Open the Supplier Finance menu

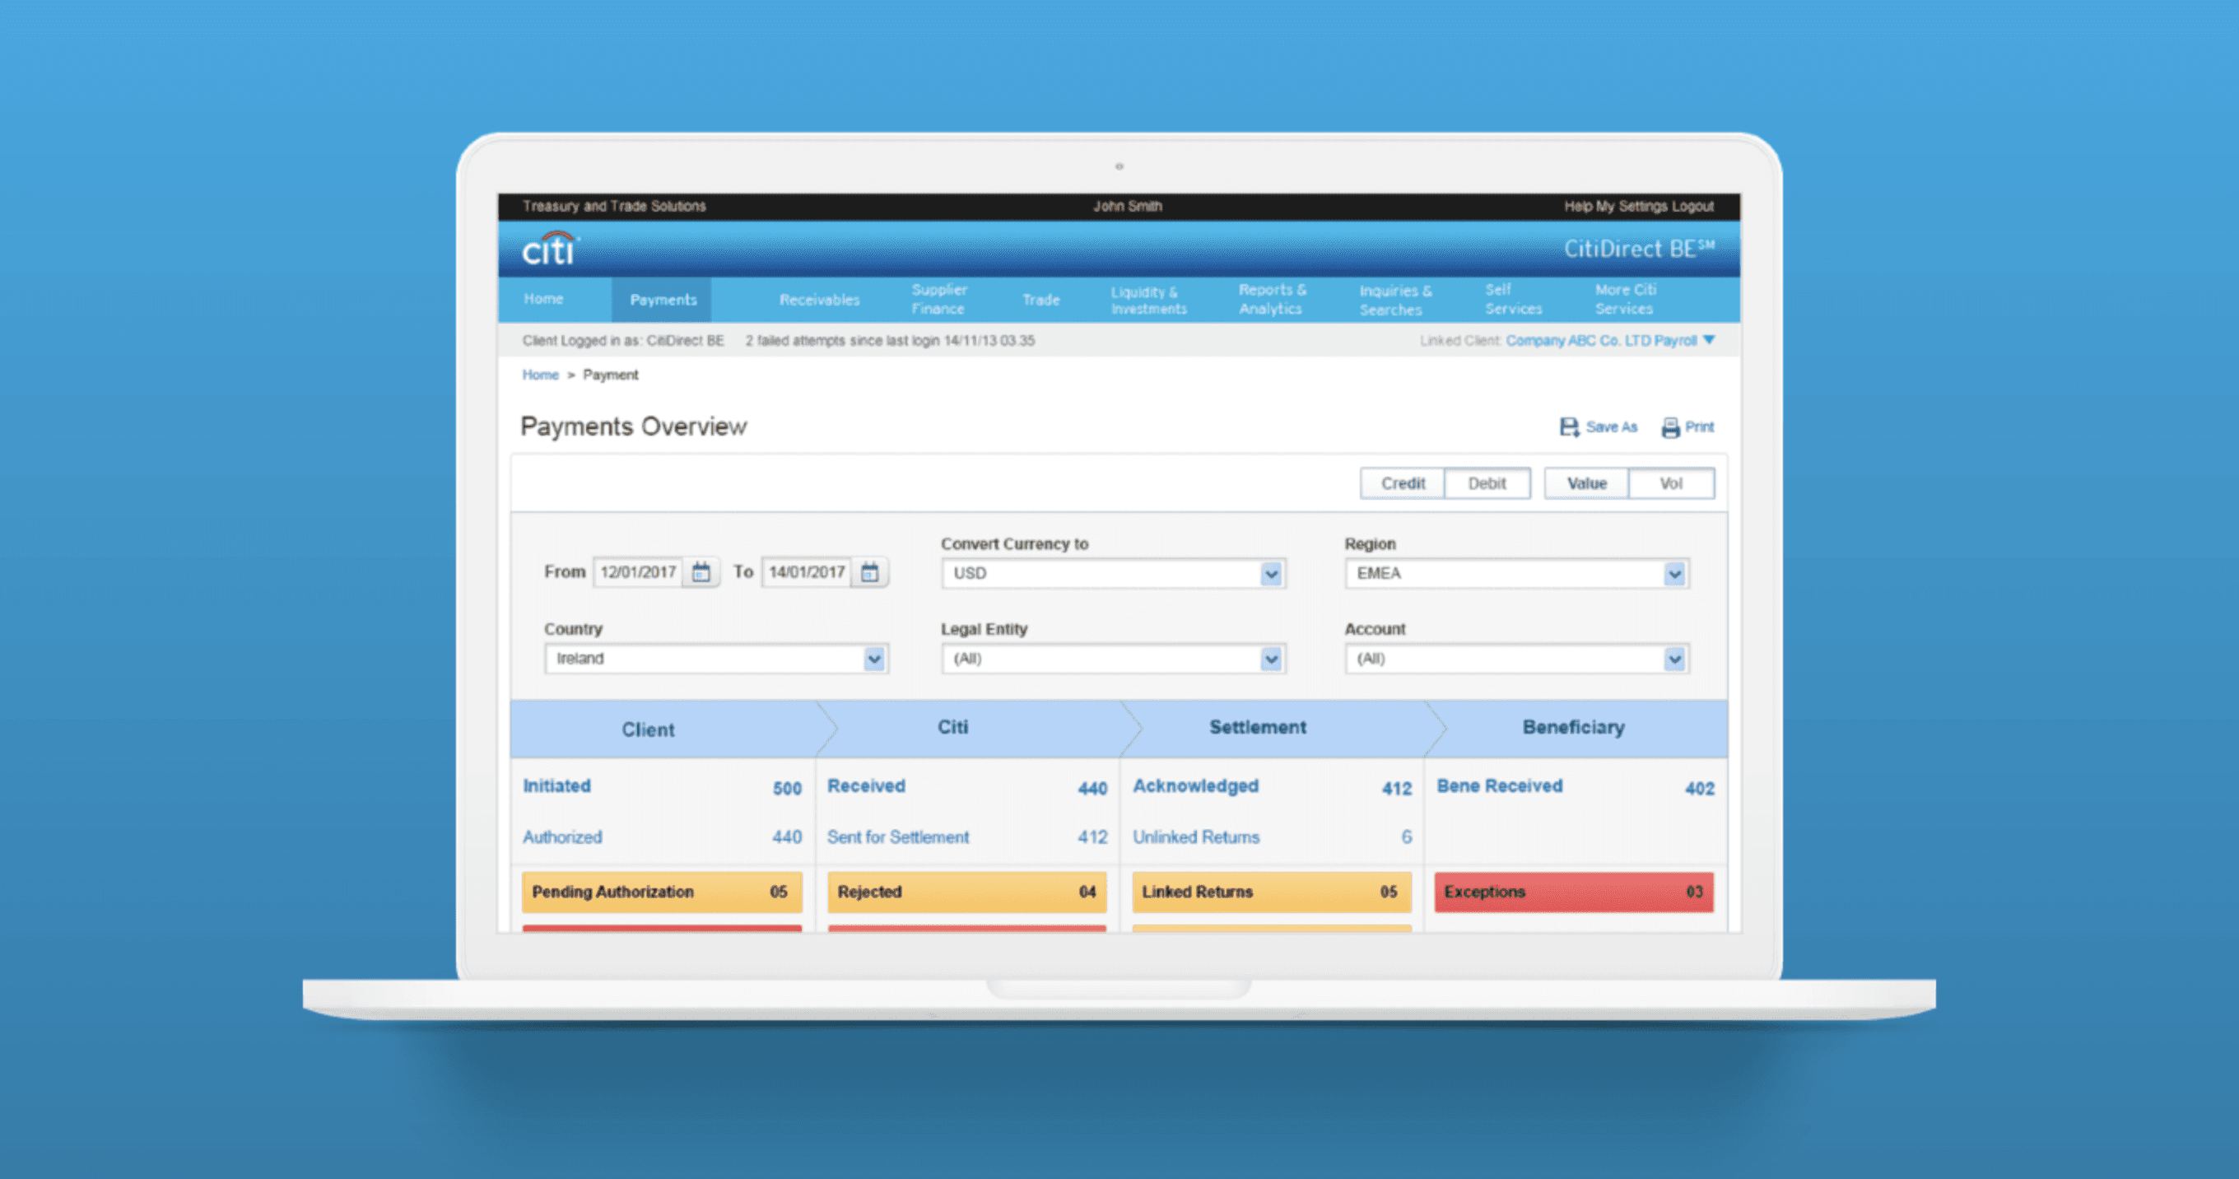click(x=938, y=299)
